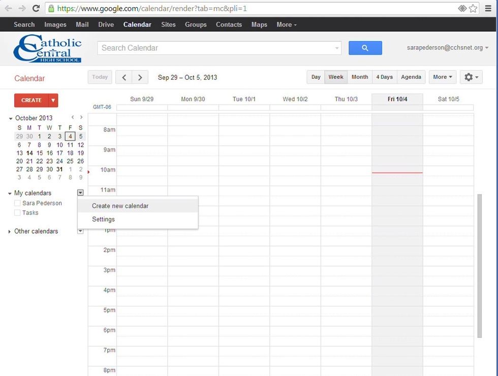The width and height of the screenshot is (498, 376).
Task: Expand the Other calendars section
Action: pyautogui.click(x=9, y=231)
